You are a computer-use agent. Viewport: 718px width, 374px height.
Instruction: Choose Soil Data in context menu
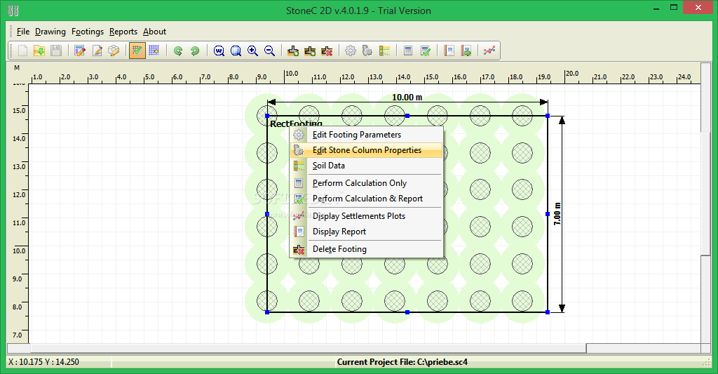pyautogui.click(x=366, y=166)
